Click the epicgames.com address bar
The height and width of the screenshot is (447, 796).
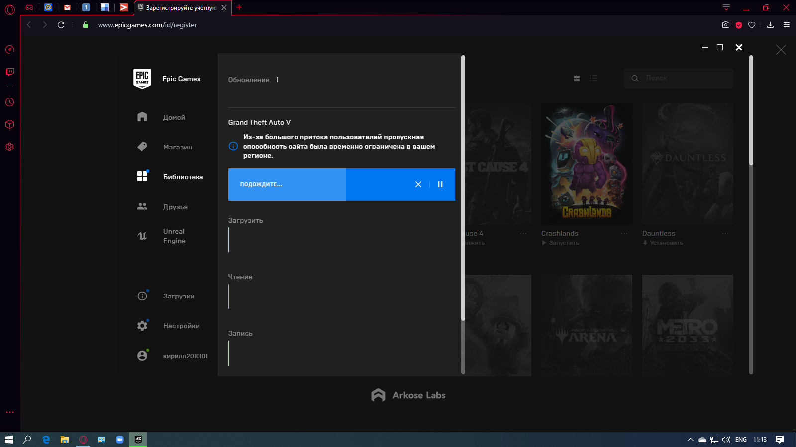coord(147,25)
